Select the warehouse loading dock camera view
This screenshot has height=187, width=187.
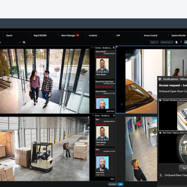pyautogui.click(x=45, y=149)
